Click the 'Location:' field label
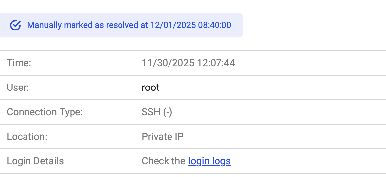Viewport: 386px width, 177px height. point(27,137)
